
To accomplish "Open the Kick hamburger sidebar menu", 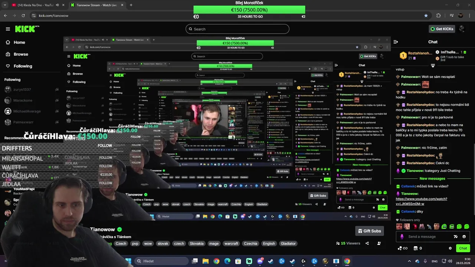I will (8, 29).
